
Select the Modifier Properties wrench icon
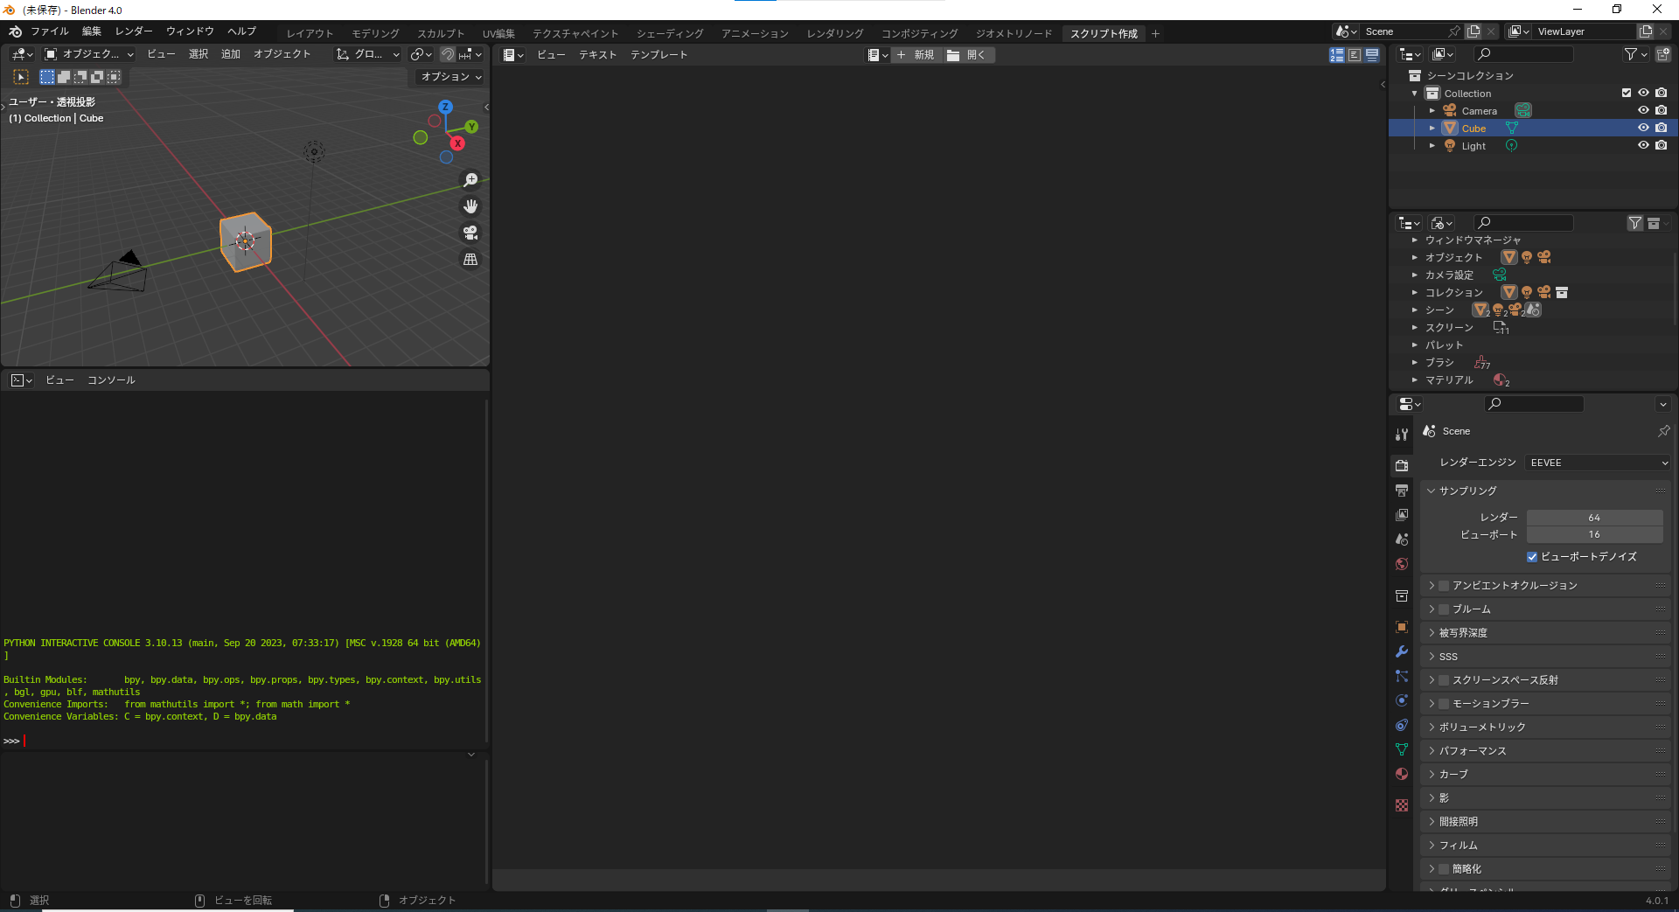point(1401,652)
